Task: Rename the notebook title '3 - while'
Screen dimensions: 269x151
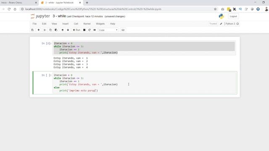Action: point(59,16)
